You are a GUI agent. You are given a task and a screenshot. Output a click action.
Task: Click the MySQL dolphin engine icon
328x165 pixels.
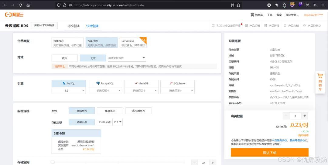64,83
